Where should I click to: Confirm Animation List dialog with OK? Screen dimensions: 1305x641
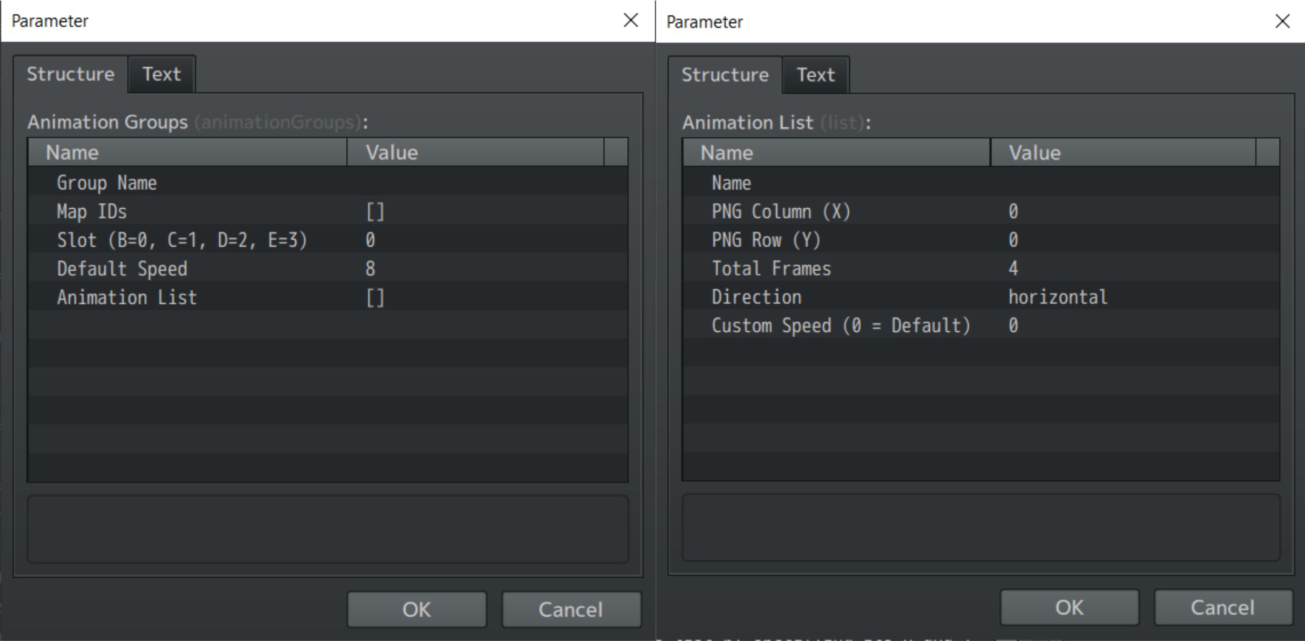1069,607
